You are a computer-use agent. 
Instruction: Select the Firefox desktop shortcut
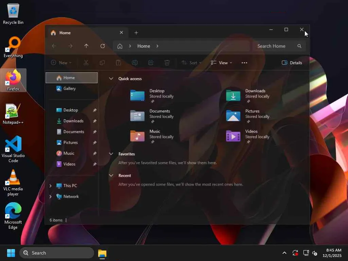[x=13, y=80]
